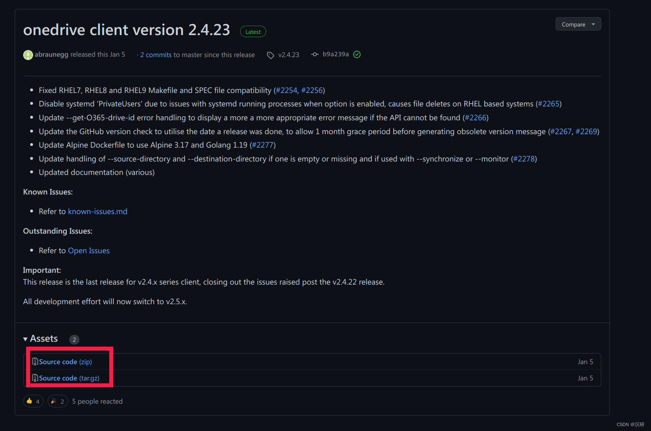This screenshot has height=431, width=651.
Task: Open pull request #2278
Action: click(x=524, y=159)
